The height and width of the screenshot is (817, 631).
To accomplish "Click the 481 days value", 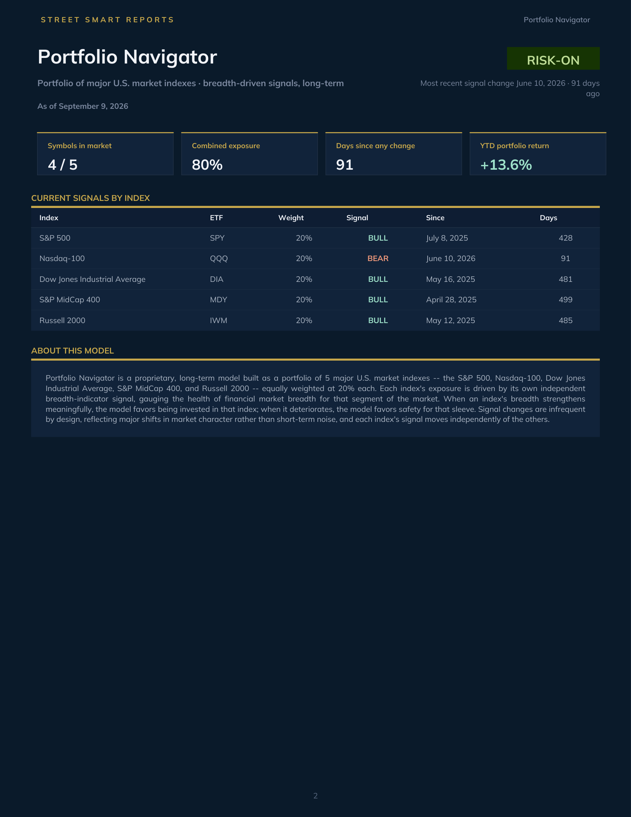I will tap(566, 279).
